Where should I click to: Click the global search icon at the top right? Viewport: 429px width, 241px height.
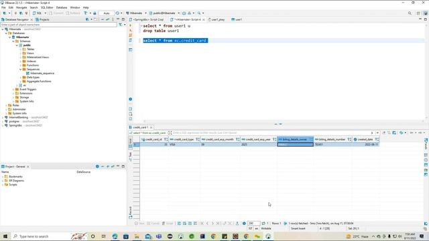410,13
